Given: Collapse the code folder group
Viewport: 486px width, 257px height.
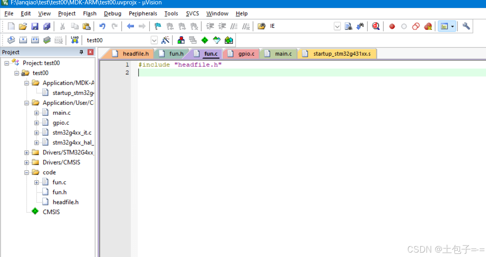Looking at the screenshot, I should (x=27, y=172).
